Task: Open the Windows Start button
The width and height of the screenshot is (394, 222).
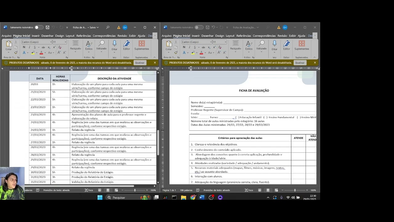Action: [x=100, y=197]
